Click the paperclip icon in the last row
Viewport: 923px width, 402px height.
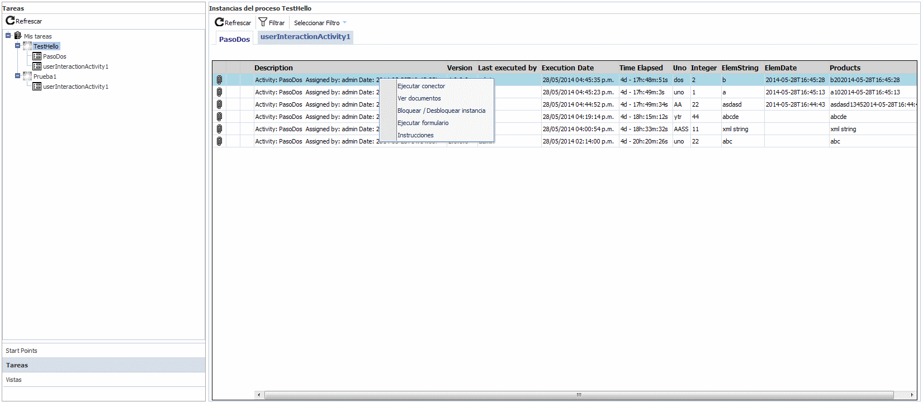[x=219, y=141]
